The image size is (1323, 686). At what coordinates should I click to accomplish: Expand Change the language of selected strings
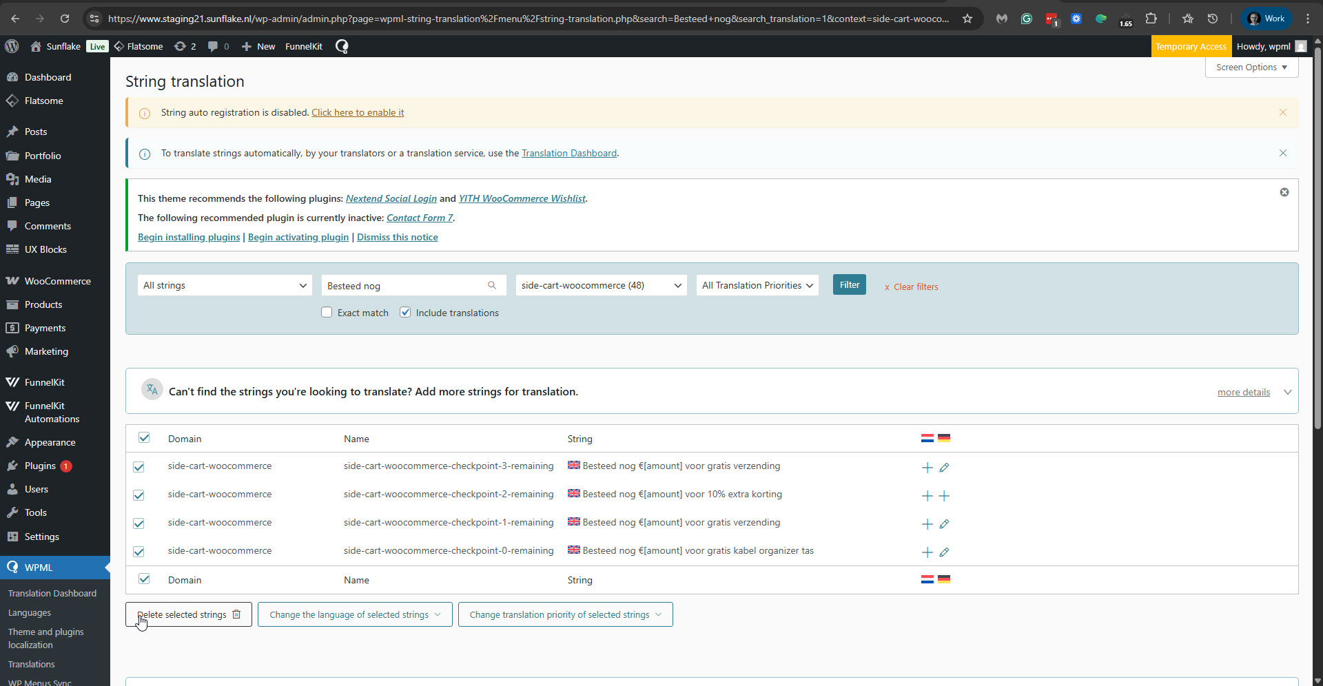pos(355,614)
